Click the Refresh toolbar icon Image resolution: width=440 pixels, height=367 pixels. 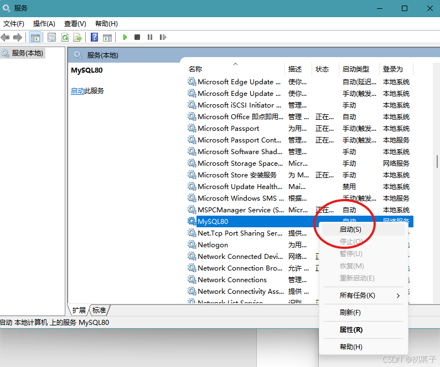(x=65, y=37)
